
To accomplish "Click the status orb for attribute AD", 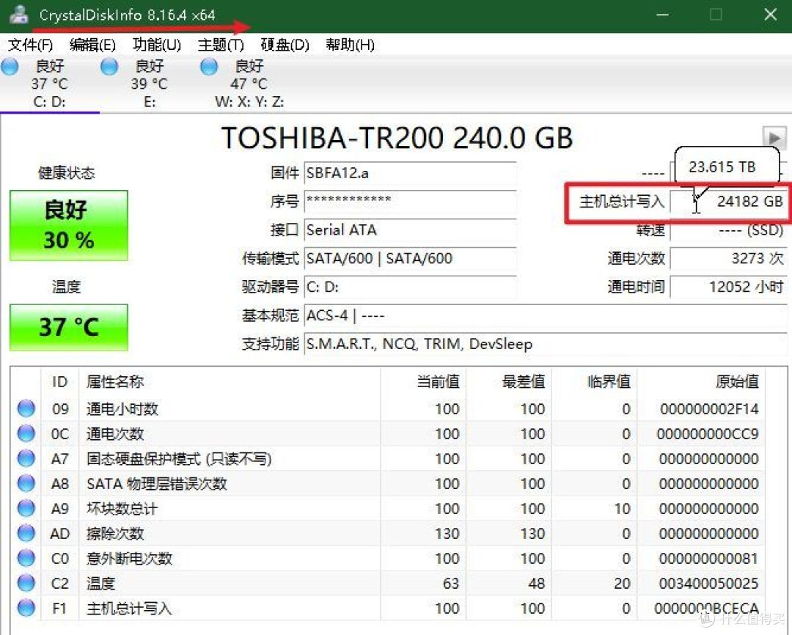I will (x=26, y=533).
